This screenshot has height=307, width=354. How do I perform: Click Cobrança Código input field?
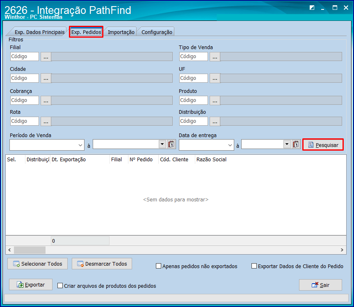pyautogui.click(x=24, y=100)
